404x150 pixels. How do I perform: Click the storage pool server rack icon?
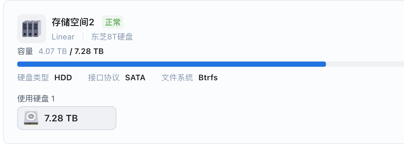point(32,29)
